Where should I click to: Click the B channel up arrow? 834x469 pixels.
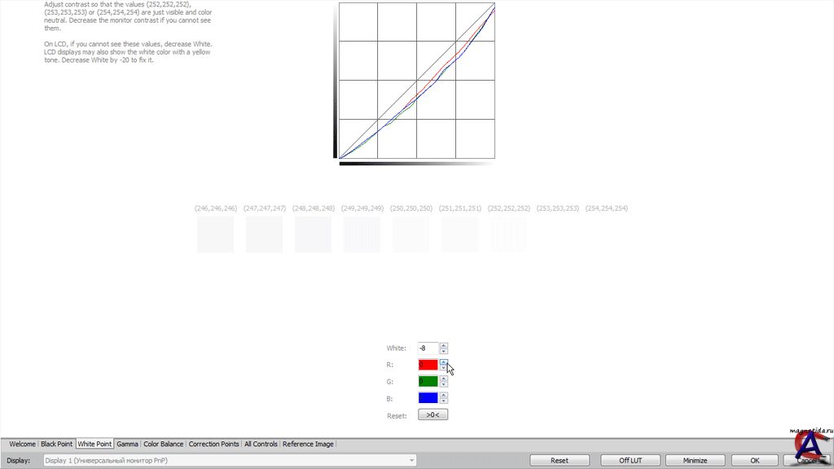pos(444,395)
